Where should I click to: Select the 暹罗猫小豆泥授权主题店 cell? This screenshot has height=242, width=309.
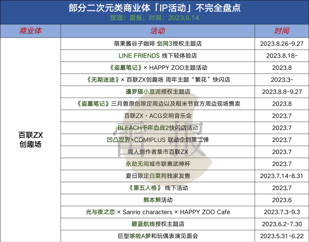(158, 92)
